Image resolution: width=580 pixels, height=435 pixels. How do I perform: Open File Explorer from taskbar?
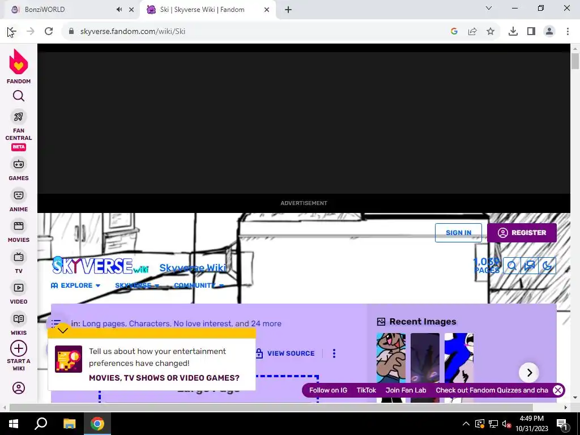[x=69, y=424]
